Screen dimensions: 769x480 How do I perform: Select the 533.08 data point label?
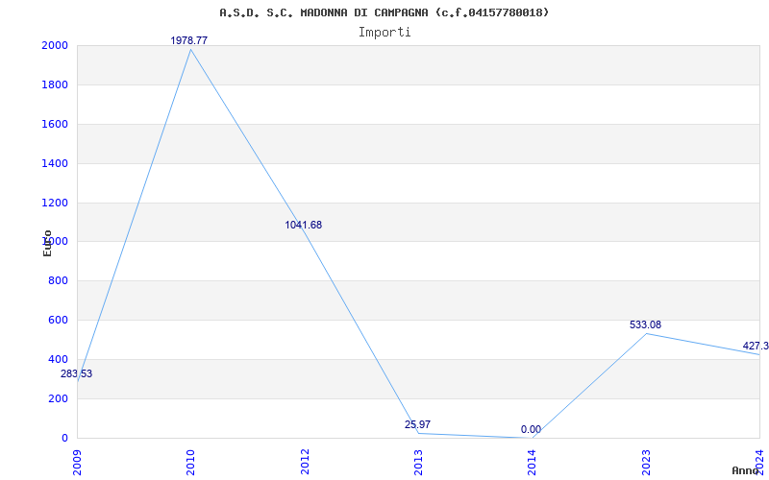(645, 324)
